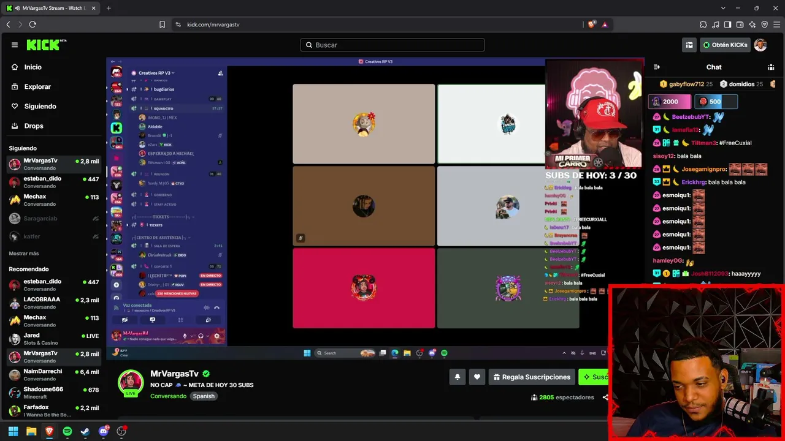Open Discord from the taskbar

tap(104, 431)
